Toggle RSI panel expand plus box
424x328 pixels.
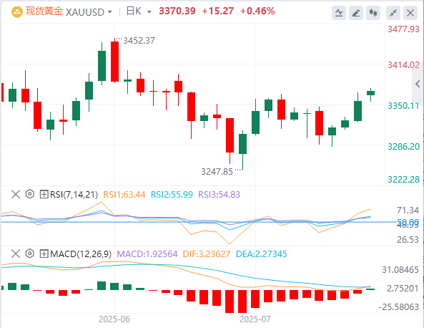44,194
